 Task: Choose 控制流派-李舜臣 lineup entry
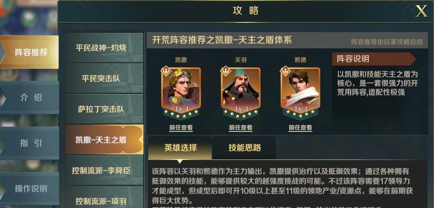[104, 171]
